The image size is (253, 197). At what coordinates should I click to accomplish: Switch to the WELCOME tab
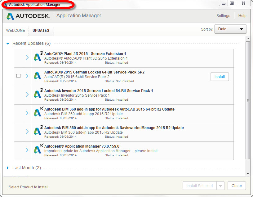click(16, 30)
